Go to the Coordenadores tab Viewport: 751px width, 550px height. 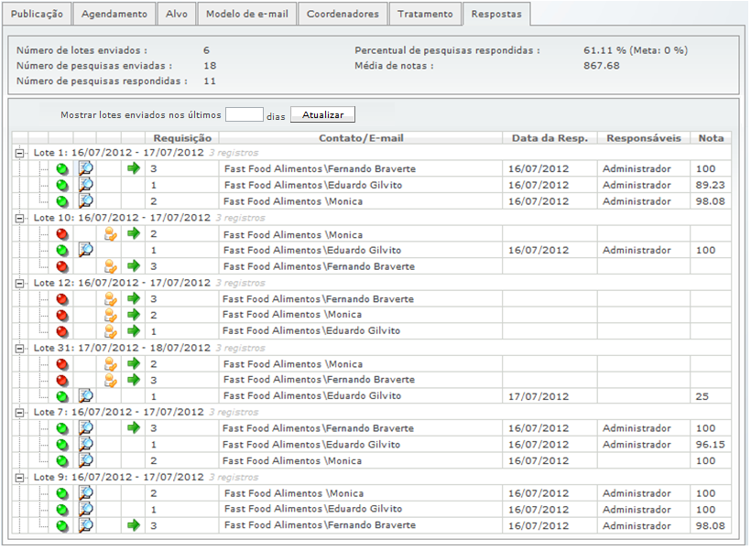point(342,15)
